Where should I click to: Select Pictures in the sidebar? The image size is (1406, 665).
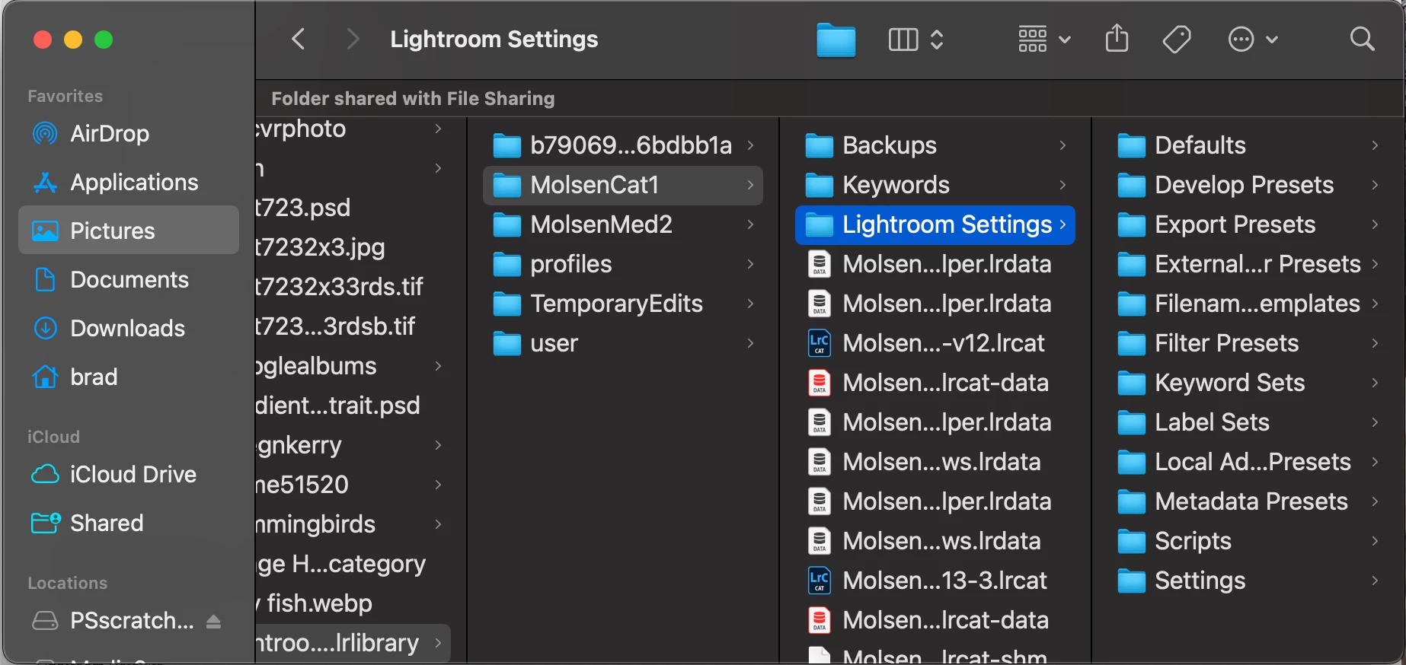click(129, 231)
